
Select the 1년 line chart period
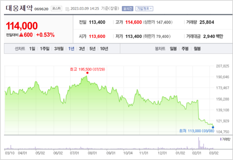pyautogui.click(x=71, y=49)
